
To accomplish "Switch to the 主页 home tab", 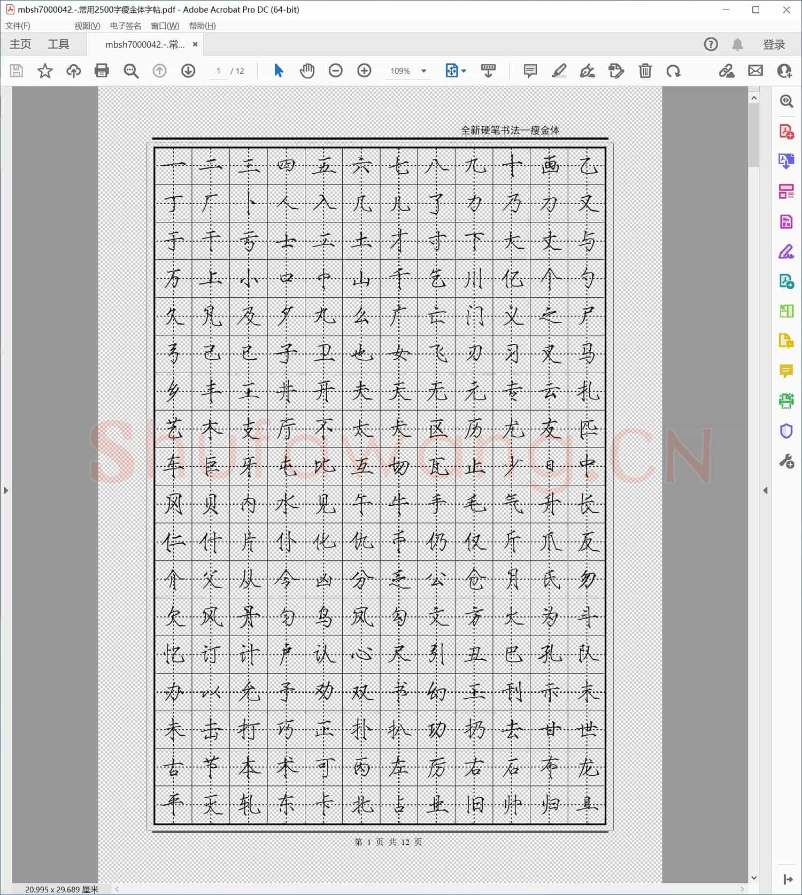I will click(x=20, y=44).
